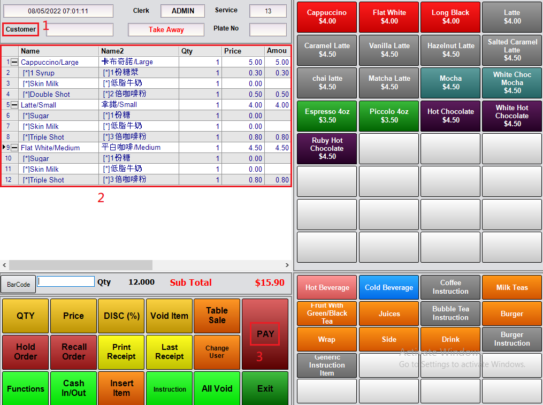This screenshot has height=405, width=543.
Task: Click the QTY function button
Action: click(x=25, y=316)
